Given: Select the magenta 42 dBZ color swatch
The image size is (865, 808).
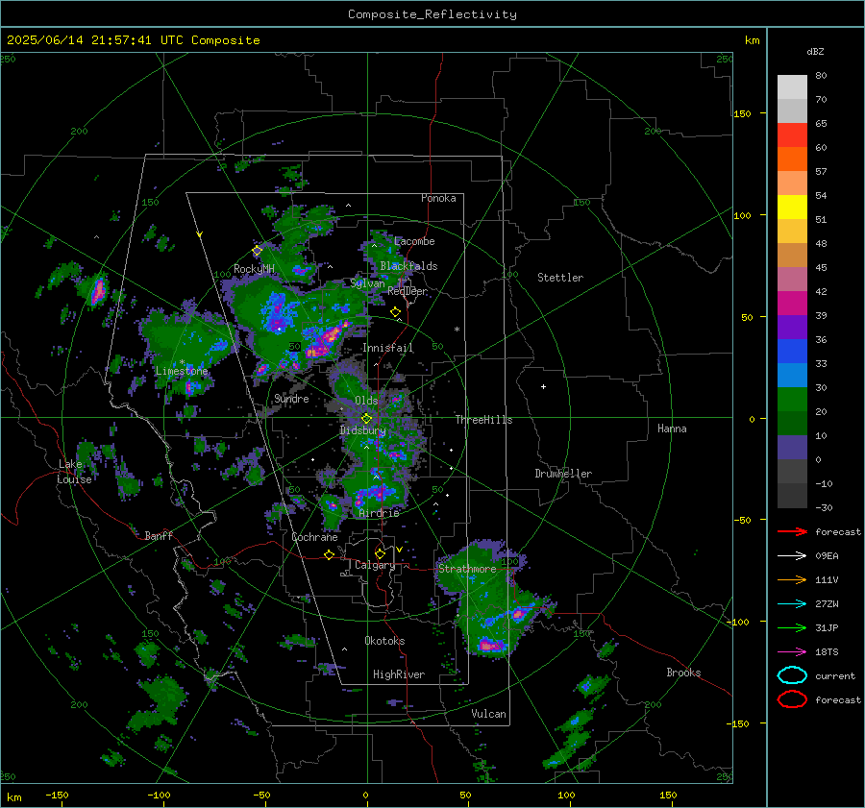Looking at the screenshot, I should click(x=792, y=303).
